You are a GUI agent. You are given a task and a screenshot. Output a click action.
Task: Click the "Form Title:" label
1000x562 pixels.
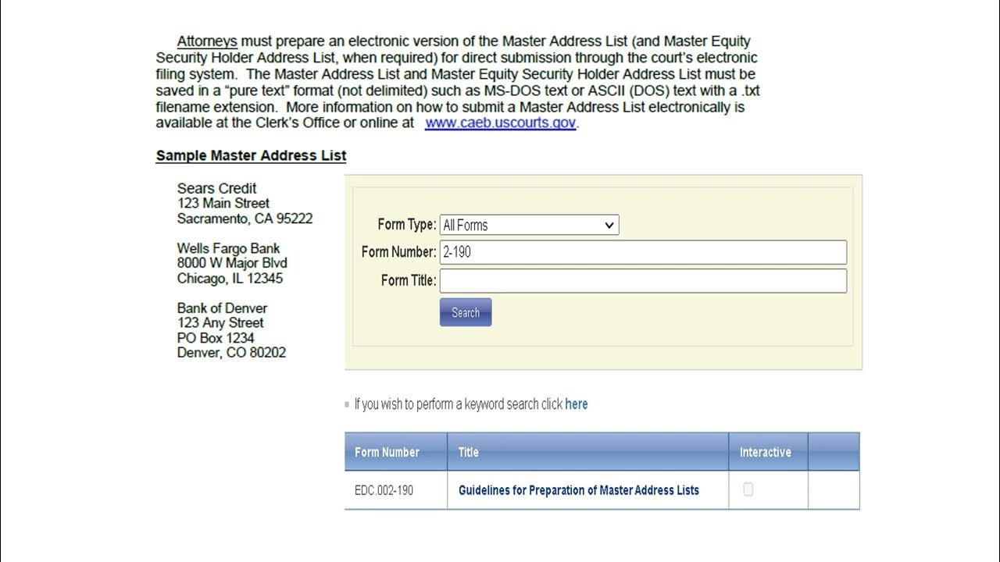tap(408, 280)
